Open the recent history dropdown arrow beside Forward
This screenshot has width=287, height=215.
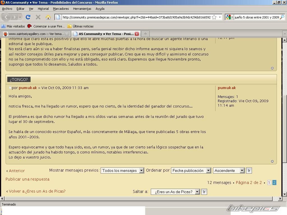coord(20,17)
